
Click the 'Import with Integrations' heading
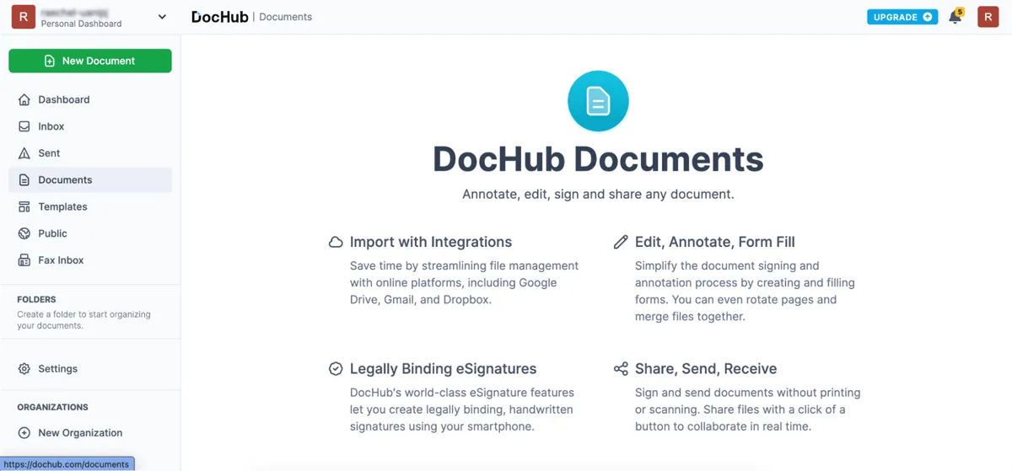point(431,242)
